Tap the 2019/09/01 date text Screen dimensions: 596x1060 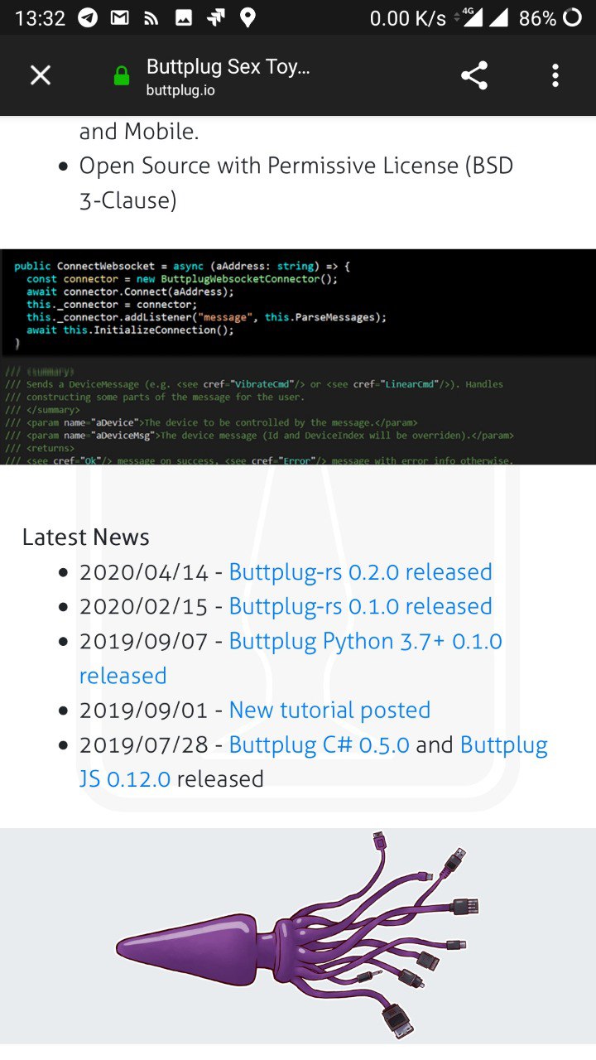143,710
